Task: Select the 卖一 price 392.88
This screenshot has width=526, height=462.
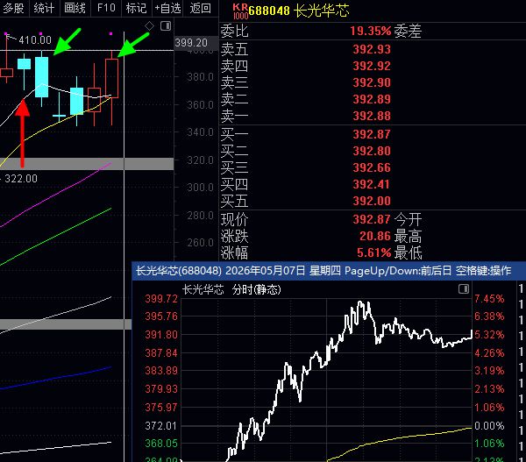Action: (372, 116)
